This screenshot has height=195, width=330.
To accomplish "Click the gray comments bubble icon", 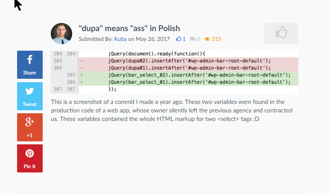I will (193, 39).
